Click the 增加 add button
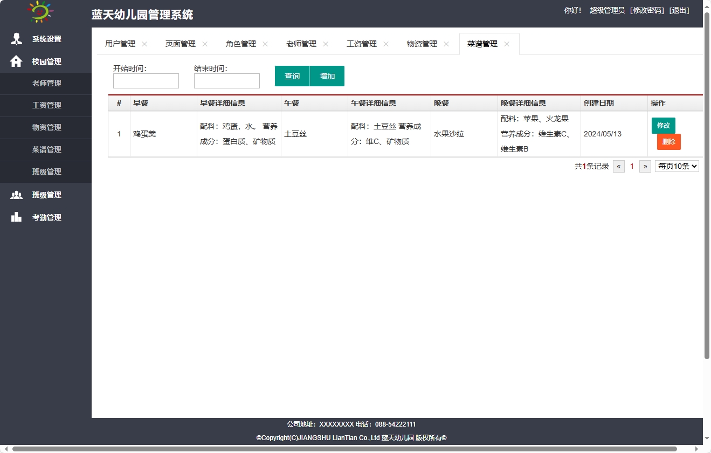Viewport: 711px width, 453px height. click(x=327, y=76)
